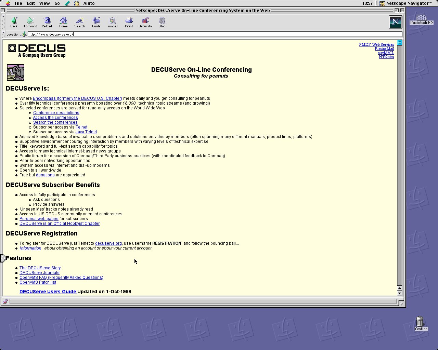Open the Edit menu
The height and width of the screenshot is (350, 438).
pos(31,3)
